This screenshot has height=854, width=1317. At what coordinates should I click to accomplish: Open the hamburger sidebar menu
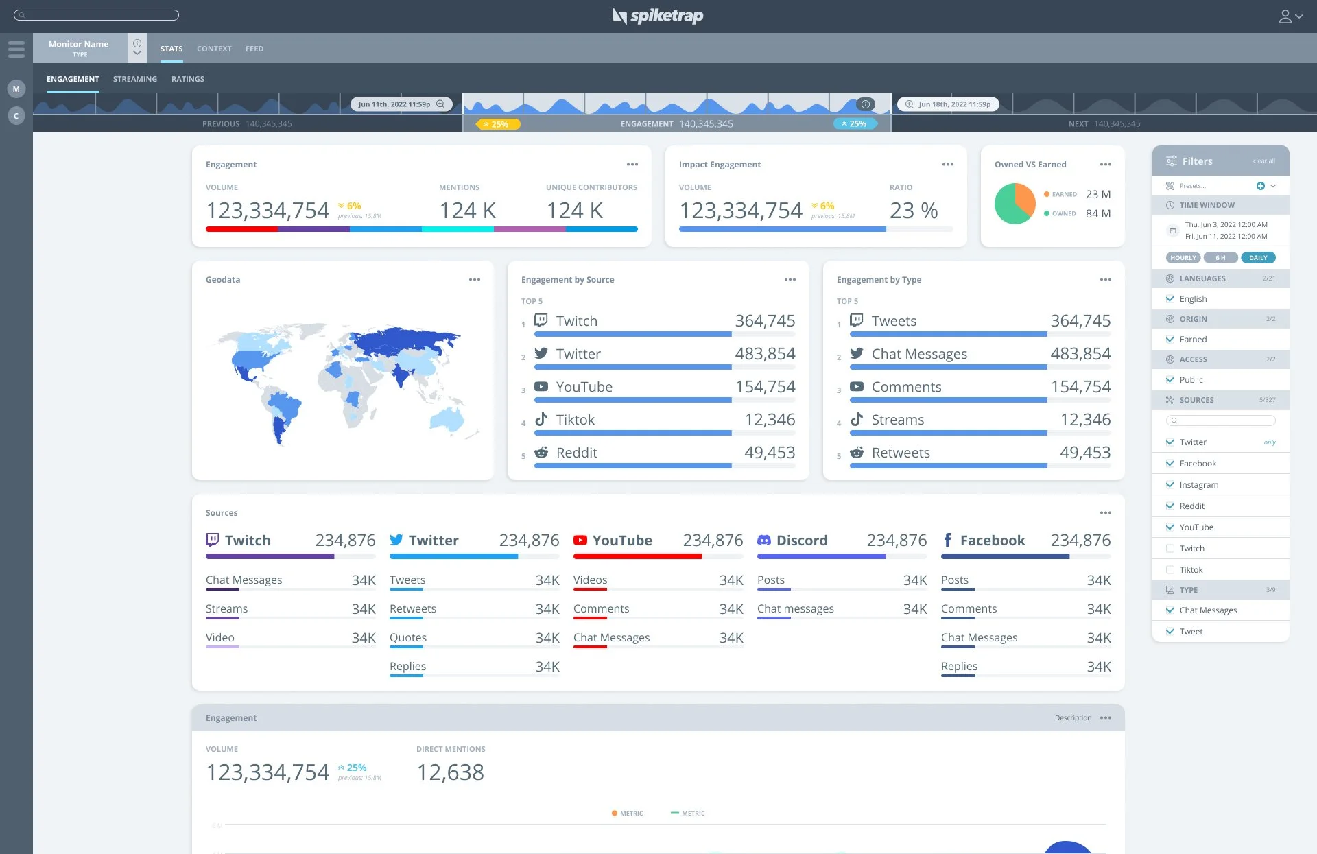click(16, 49)
